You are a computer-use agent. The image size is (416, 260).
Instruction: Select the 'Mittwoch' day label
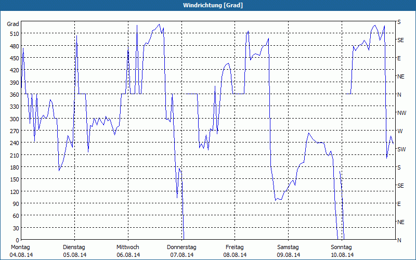click(127, 247)
